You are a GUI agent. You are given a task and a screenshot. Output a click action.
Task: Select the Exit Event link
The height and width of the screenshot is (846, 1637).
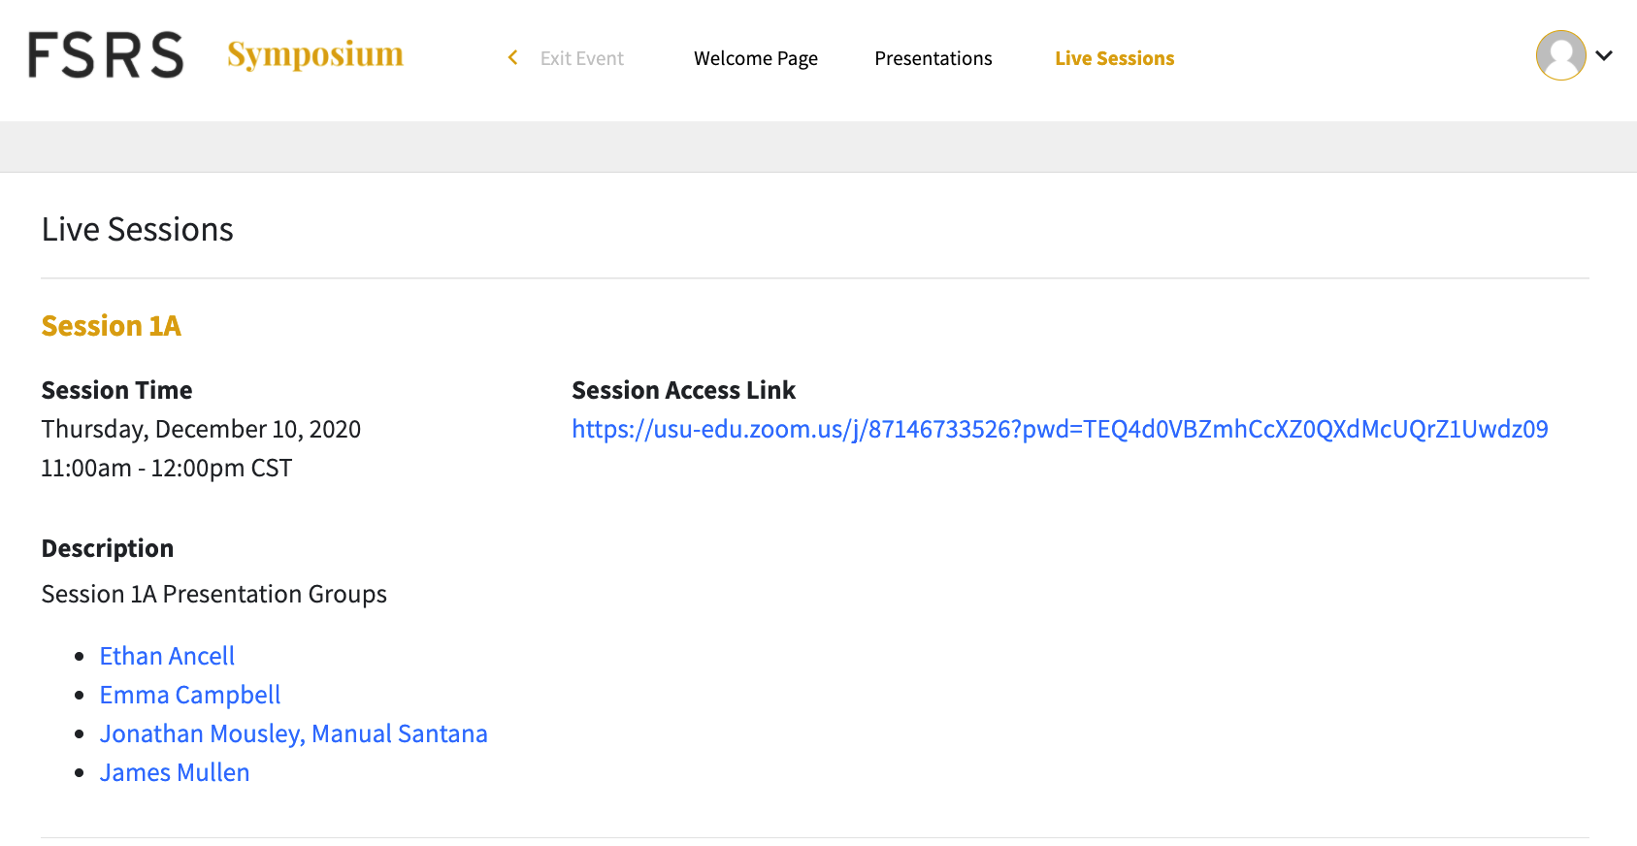click(x=581, y=58)
